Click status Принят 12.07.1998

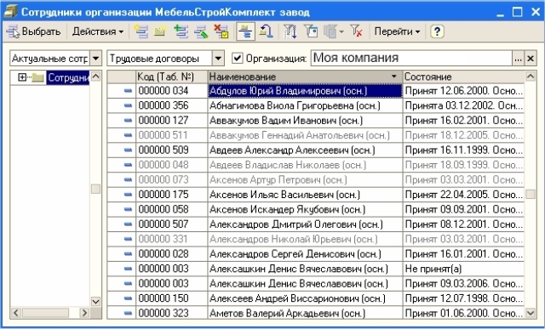(463, 298)
